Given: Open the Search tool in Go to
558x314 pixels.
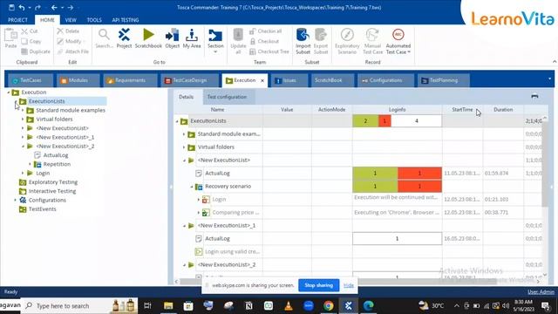Looking at the screenshot, I should click(104, 38).
